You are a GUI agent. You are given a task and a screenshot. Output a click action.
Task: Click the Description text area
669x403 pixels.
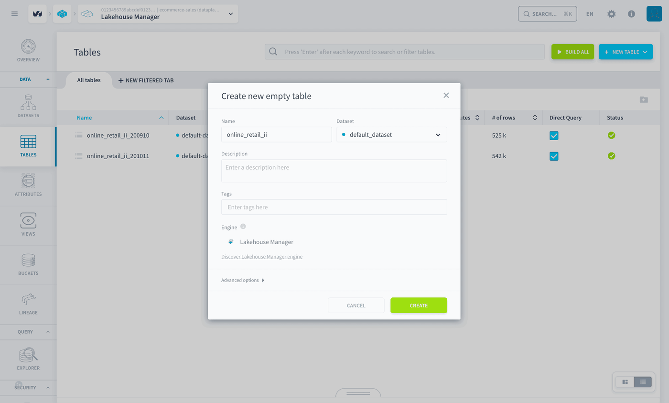(x=334, y=171)
